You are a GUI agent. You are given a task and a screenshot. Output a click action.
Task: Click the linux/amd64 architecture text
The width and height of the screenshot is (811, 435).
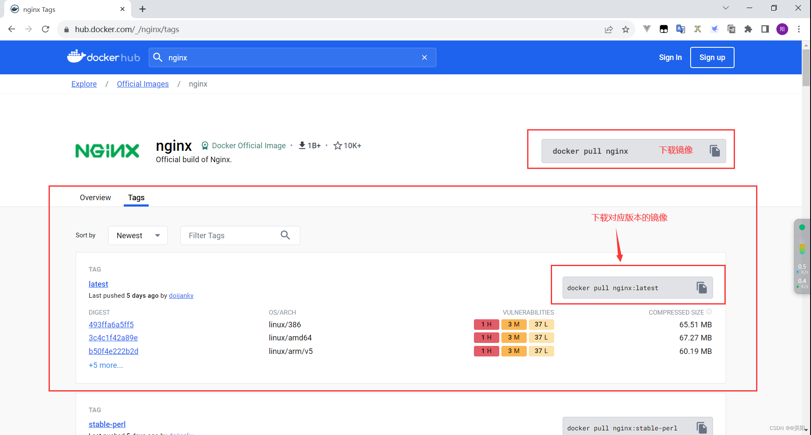click(290, 338)
